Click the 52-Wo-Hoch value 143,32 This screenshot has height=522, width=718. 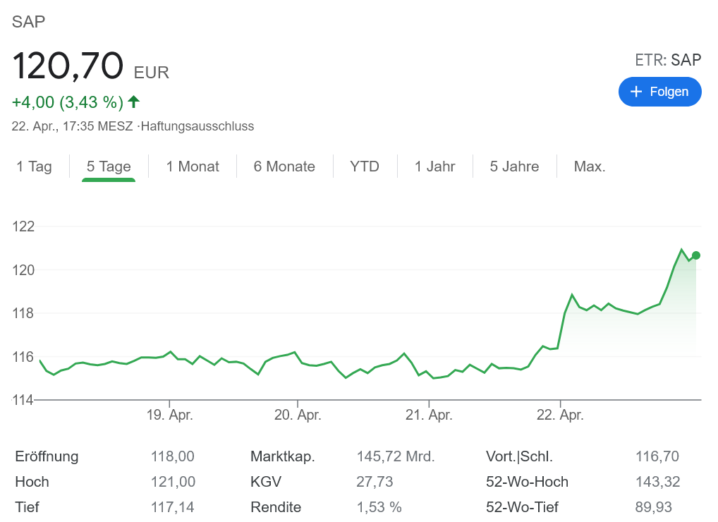(657, 482)
